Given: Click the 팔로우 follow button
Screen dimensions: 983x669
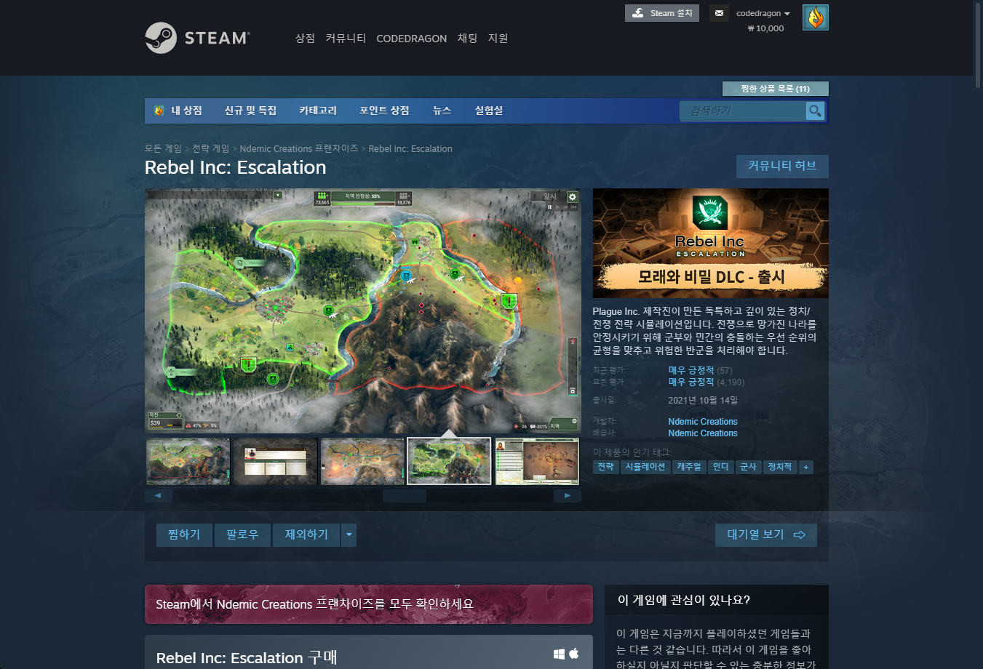Looking at the screenshot, I should [242, 534].
